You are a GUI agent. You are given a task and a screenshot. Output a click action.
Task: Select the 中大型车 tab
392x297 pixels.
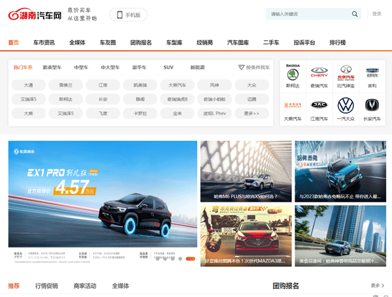point(110,67)
